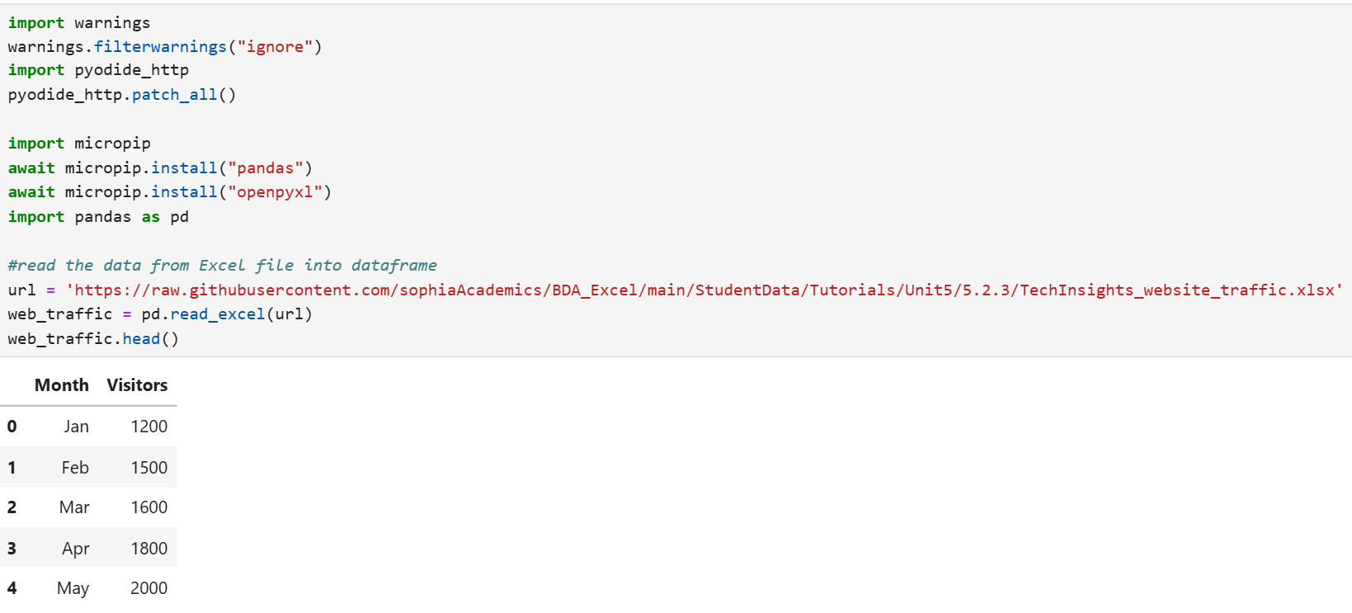Select the Feb month cell
The image size is (1352, 613).
coord(75,468)
